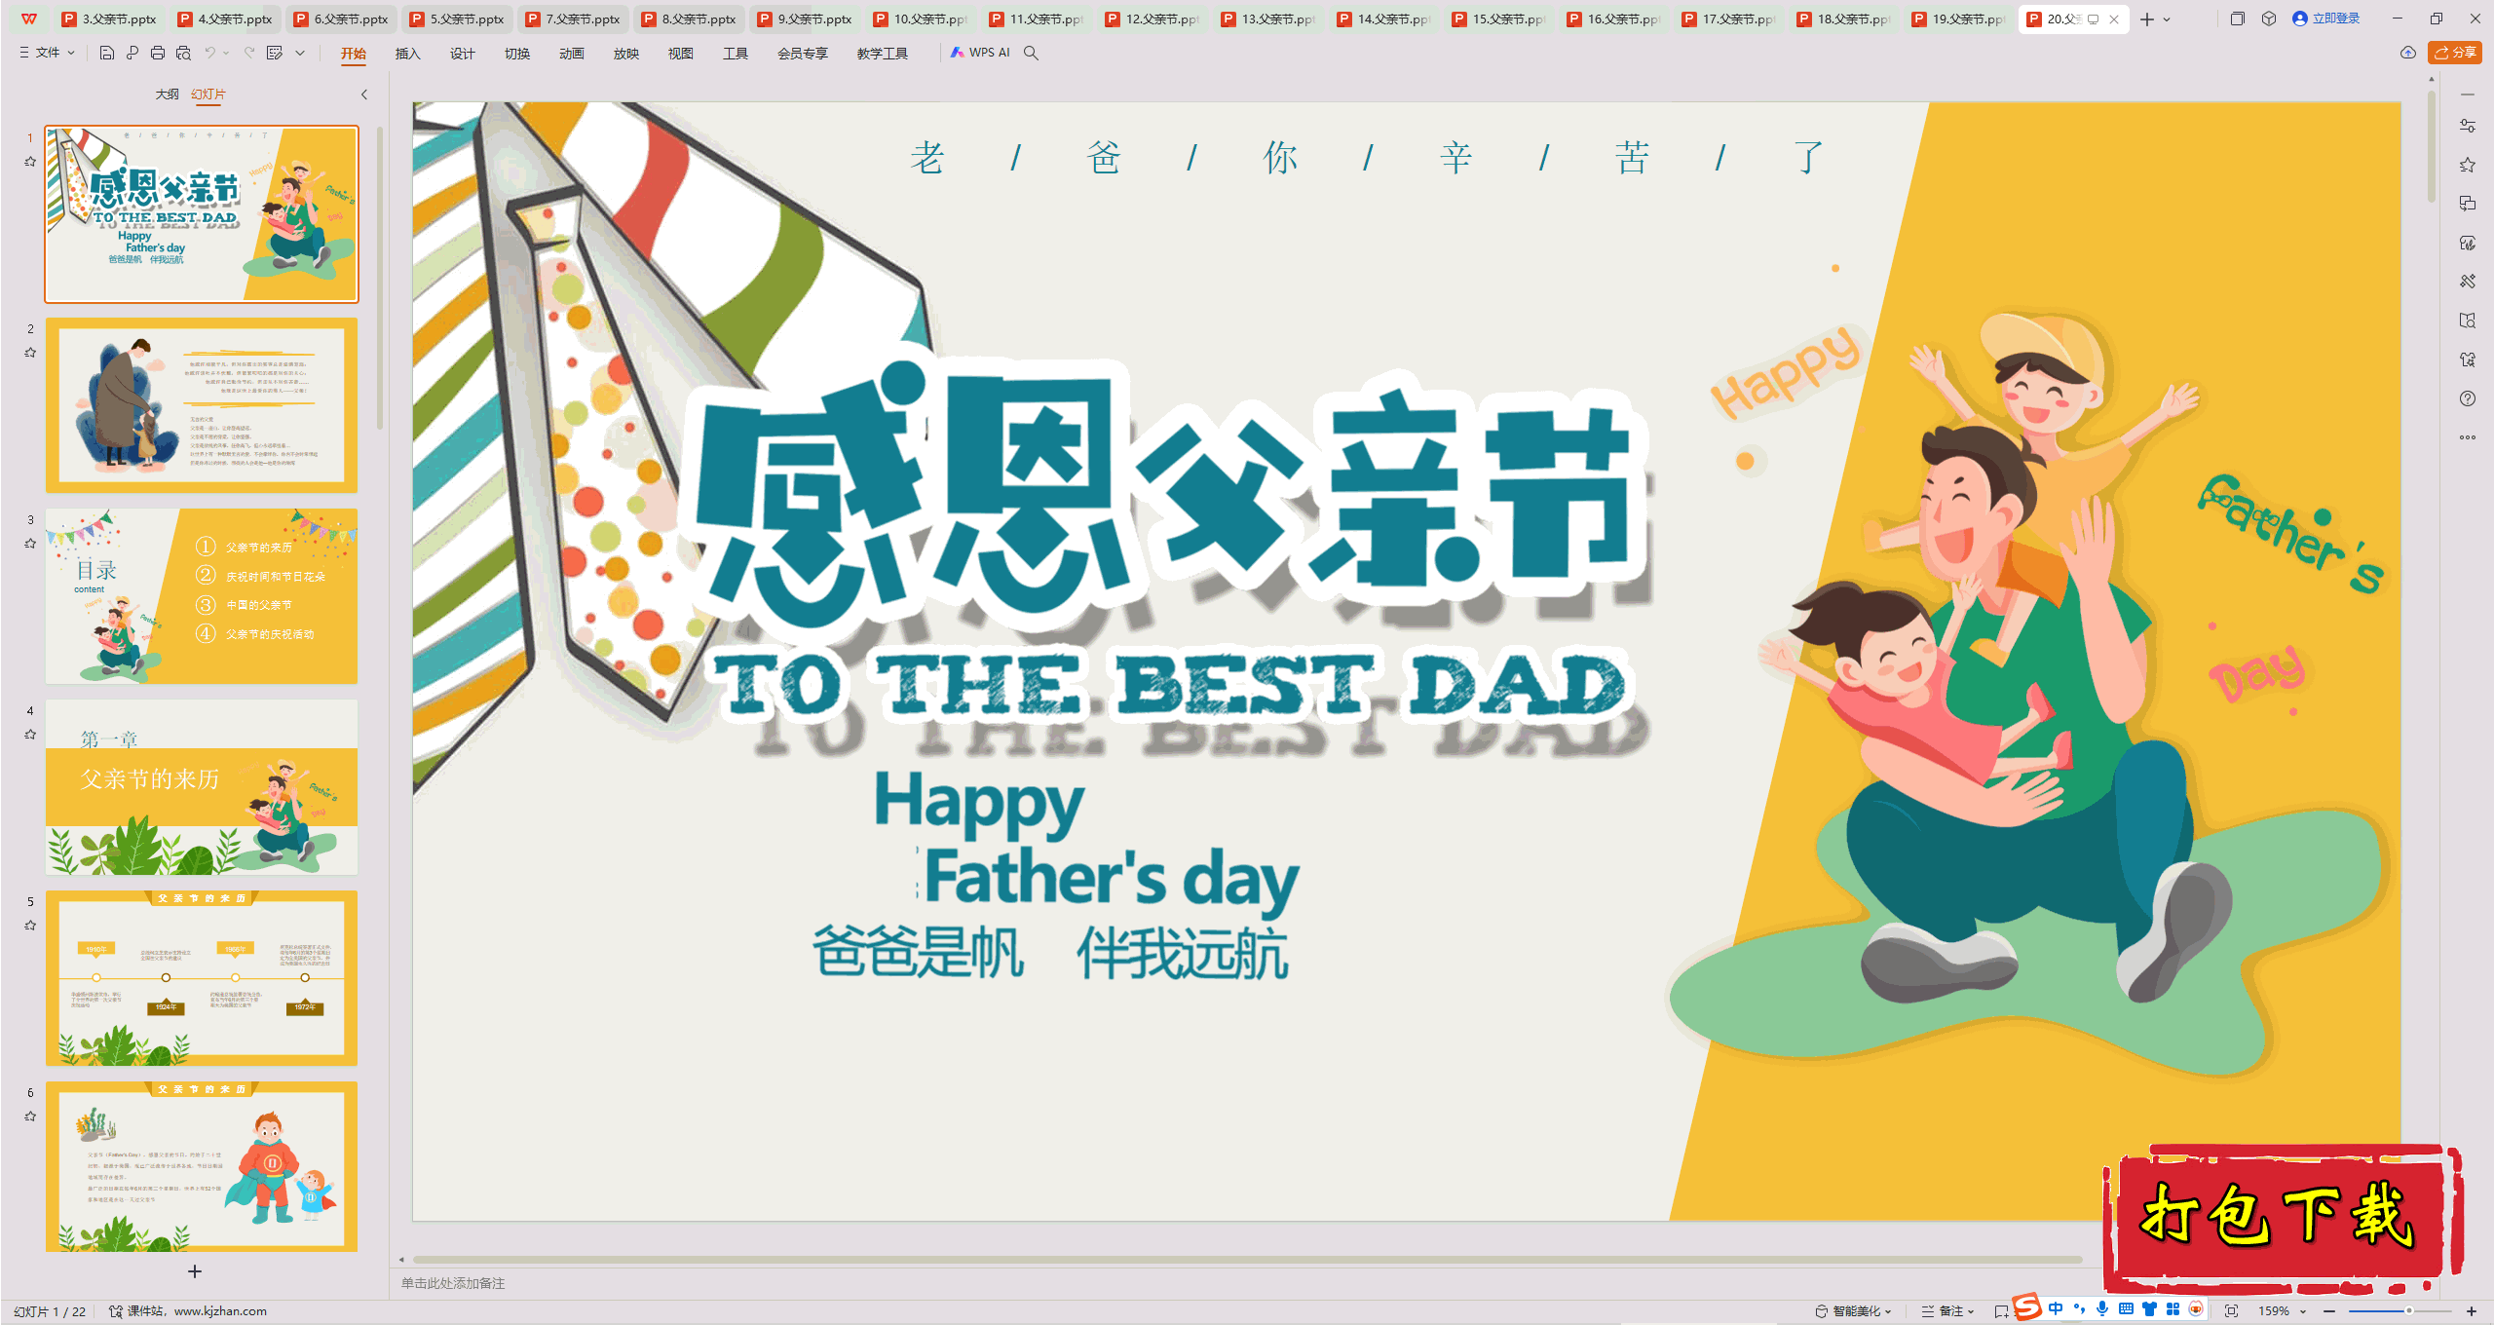Open the 放映 ribbon tab
This screenshot has width=2494, height=1325.
point(625,54)
